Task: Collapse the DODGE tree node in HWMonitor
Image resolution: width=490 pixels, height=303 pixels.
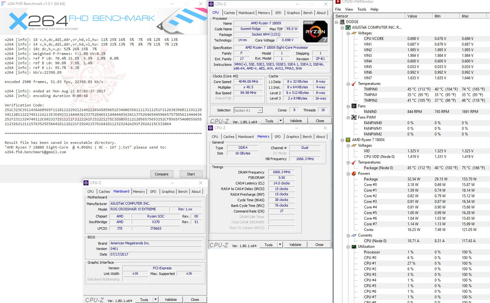Action: pyautogui.click(x=336, y=22)
